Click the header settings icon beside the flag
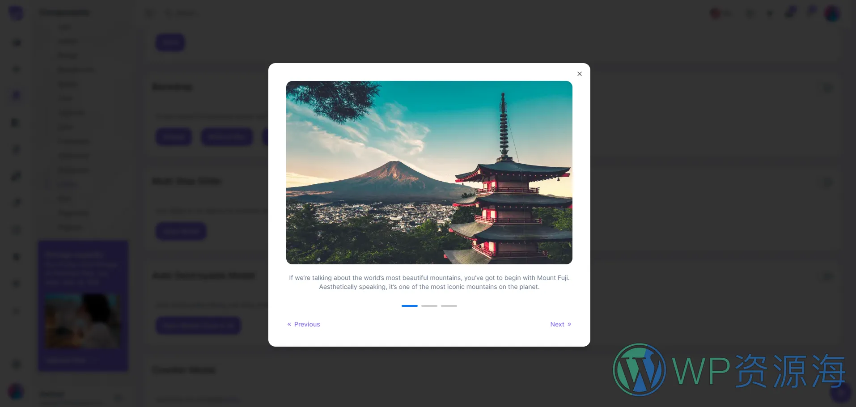 click(x=750, y=13)
